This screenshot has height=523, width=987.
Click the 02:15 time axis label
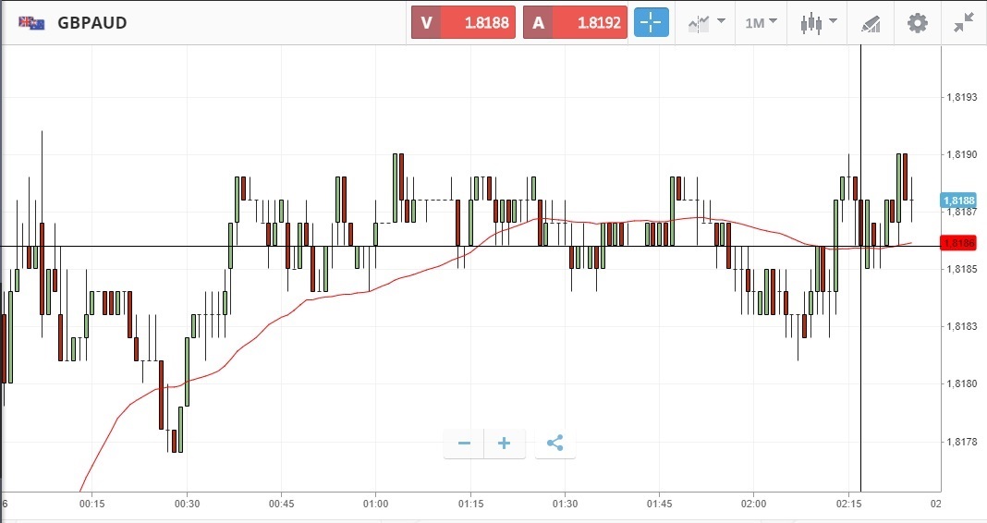point(848,504)
